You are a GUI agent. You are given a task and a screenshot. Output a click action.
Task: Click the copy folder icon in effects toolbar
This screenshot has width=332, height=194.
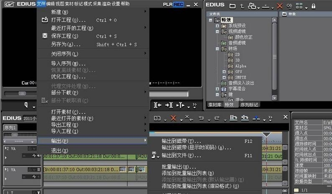tap(252, 6)
